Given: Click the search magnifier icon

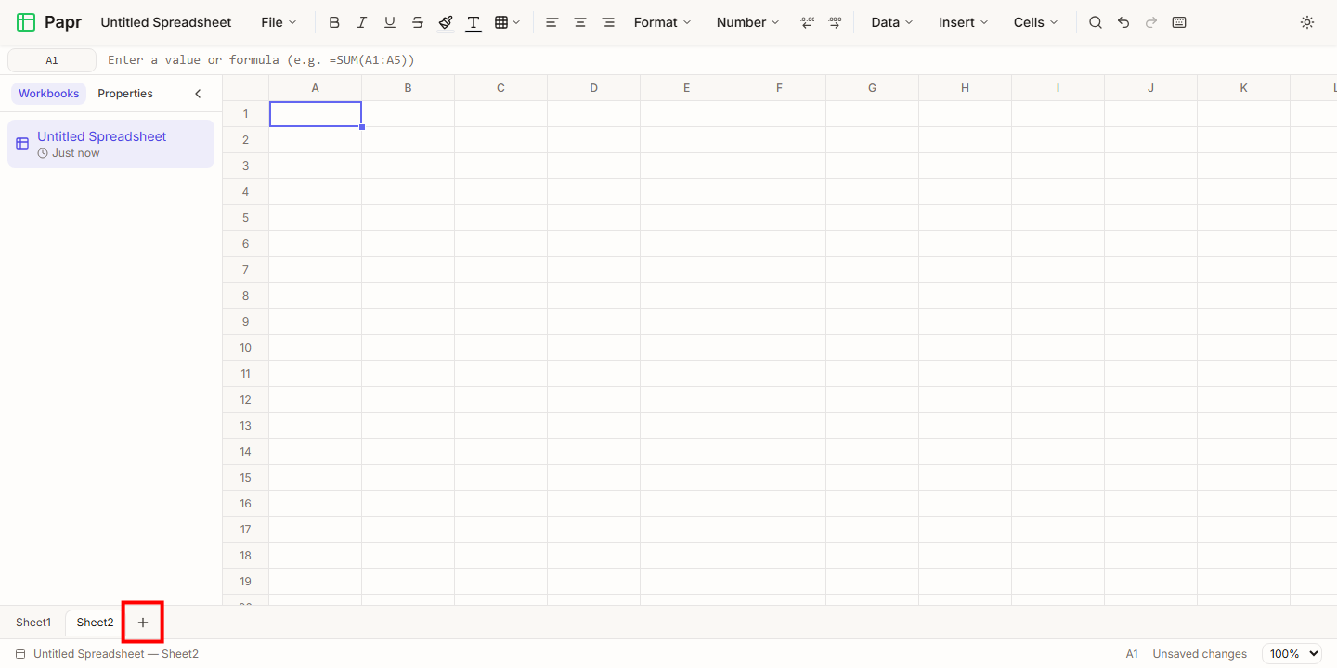Looking at the screenshot, I should tap(1096, 22).
